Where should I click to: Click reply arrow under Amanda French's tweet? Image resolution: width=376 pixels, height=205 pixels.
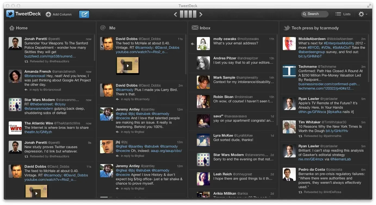point(26,90)
